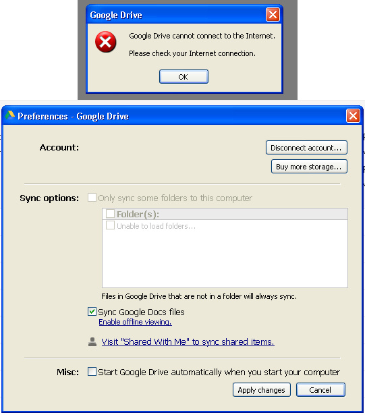
Task: Click the person icon beside Shared With Me link
Action: tap(92, 341)
